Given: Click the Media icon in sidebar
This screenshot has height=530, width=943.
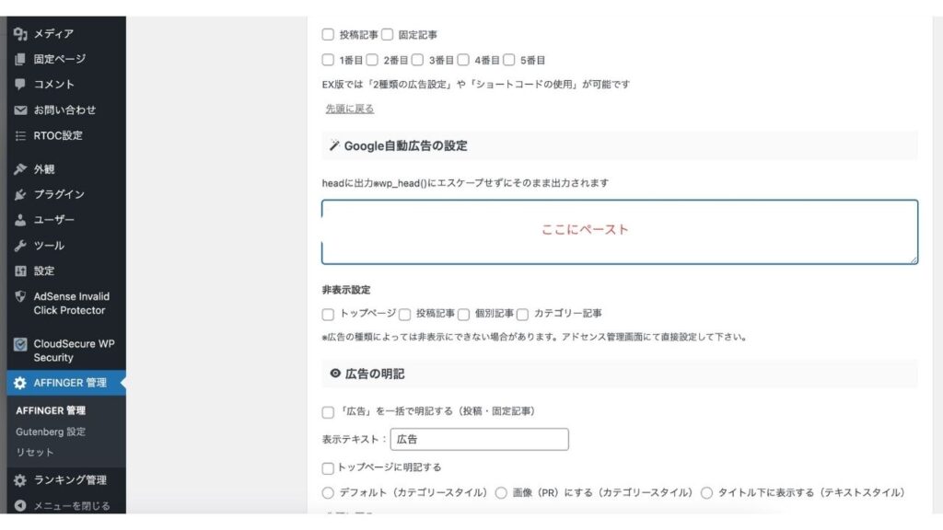Looking at the screenshot, I should coord(20,34).
